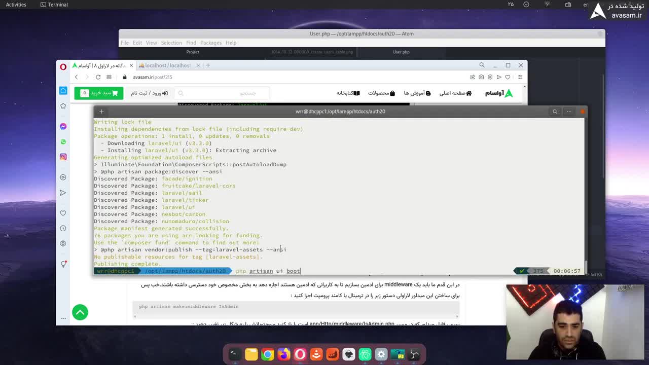Open WhatsApp in the Opera sidebar
The image size is (649, 365).
pyautogui.click(x=63, y=141)
